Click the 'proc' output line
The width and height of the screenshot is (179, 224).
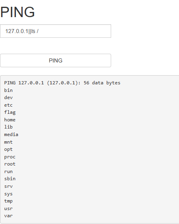(10, 157)
